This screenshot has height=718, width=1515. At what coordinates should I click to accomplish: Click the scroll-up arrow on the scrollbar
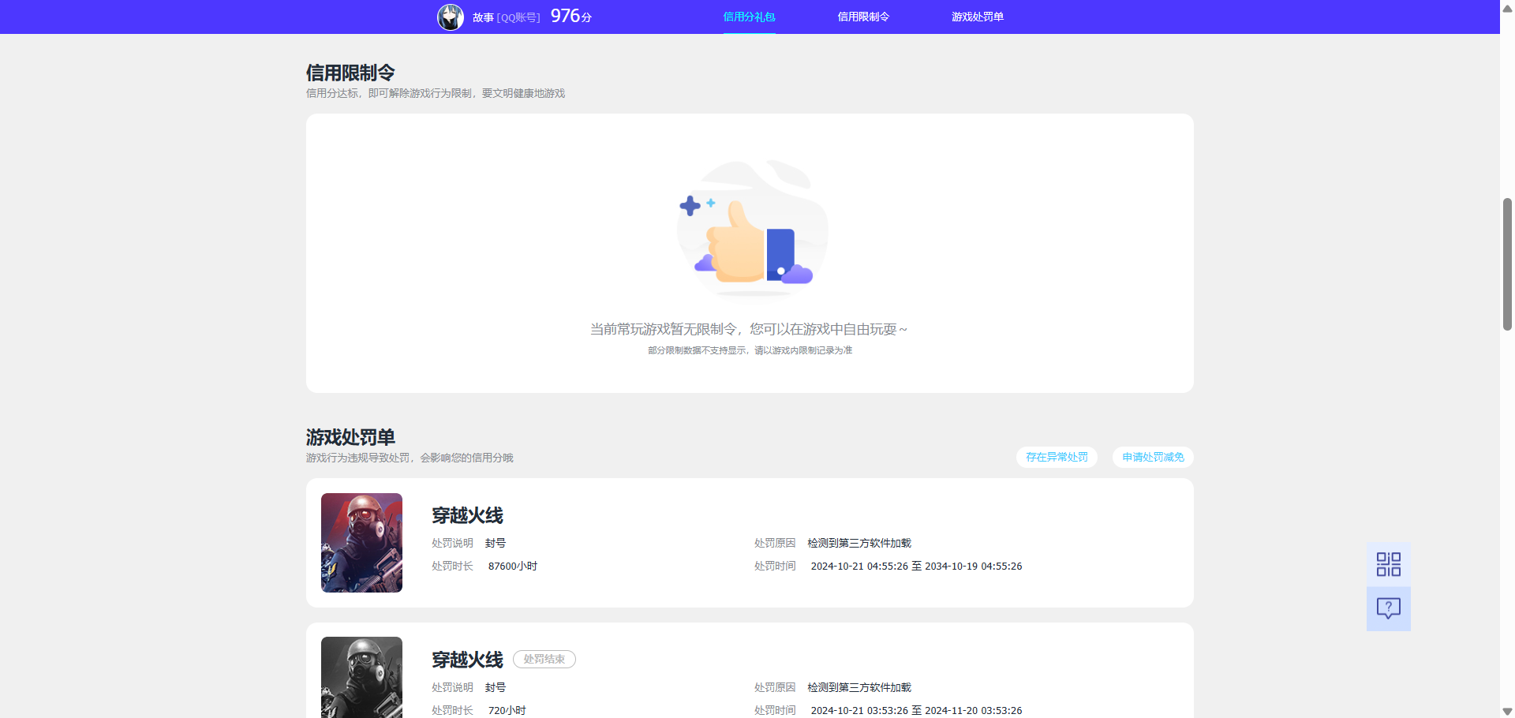1506,8
